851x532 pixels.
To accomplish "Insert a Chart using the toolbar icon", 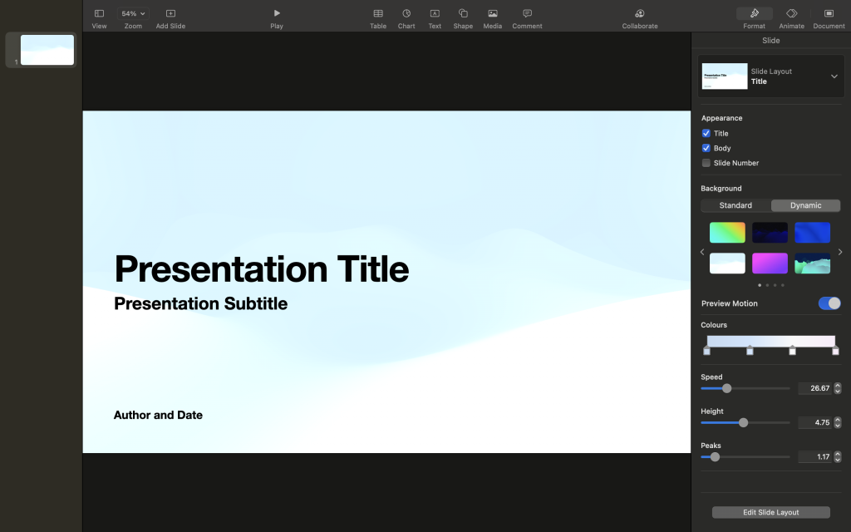I will (406, 15).
